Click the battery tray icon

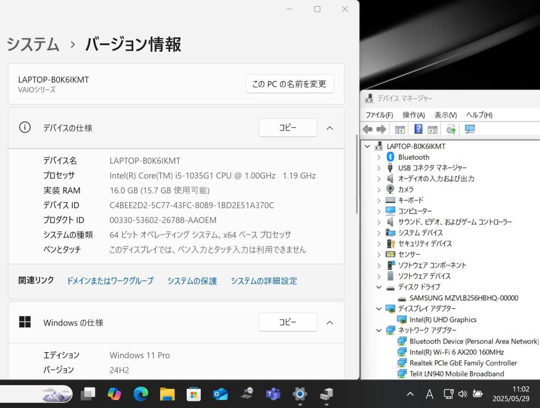tap(477, 394)
